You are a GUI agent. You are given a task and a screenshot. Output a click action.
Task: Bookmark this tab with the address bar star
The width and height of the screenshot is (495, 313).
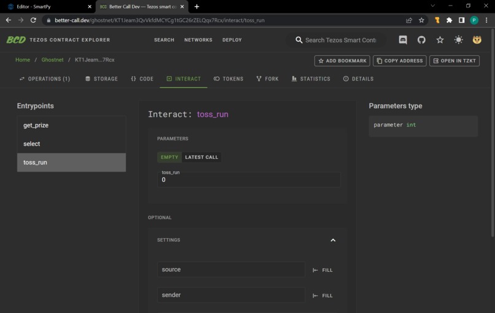[421, 20]
